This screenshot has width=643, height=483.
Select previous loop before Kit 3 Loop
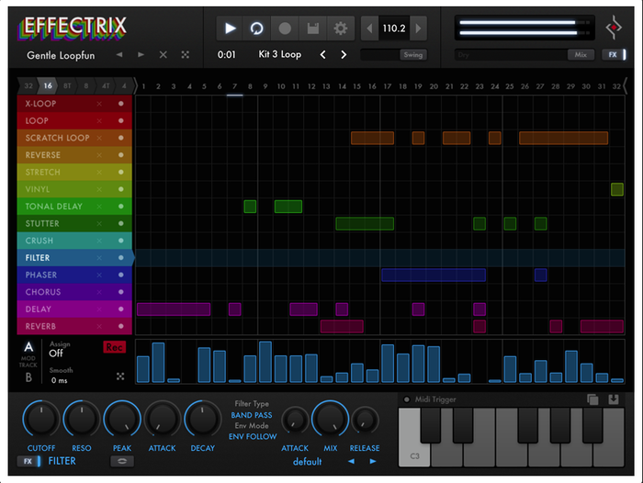click(x=323, y=54)
